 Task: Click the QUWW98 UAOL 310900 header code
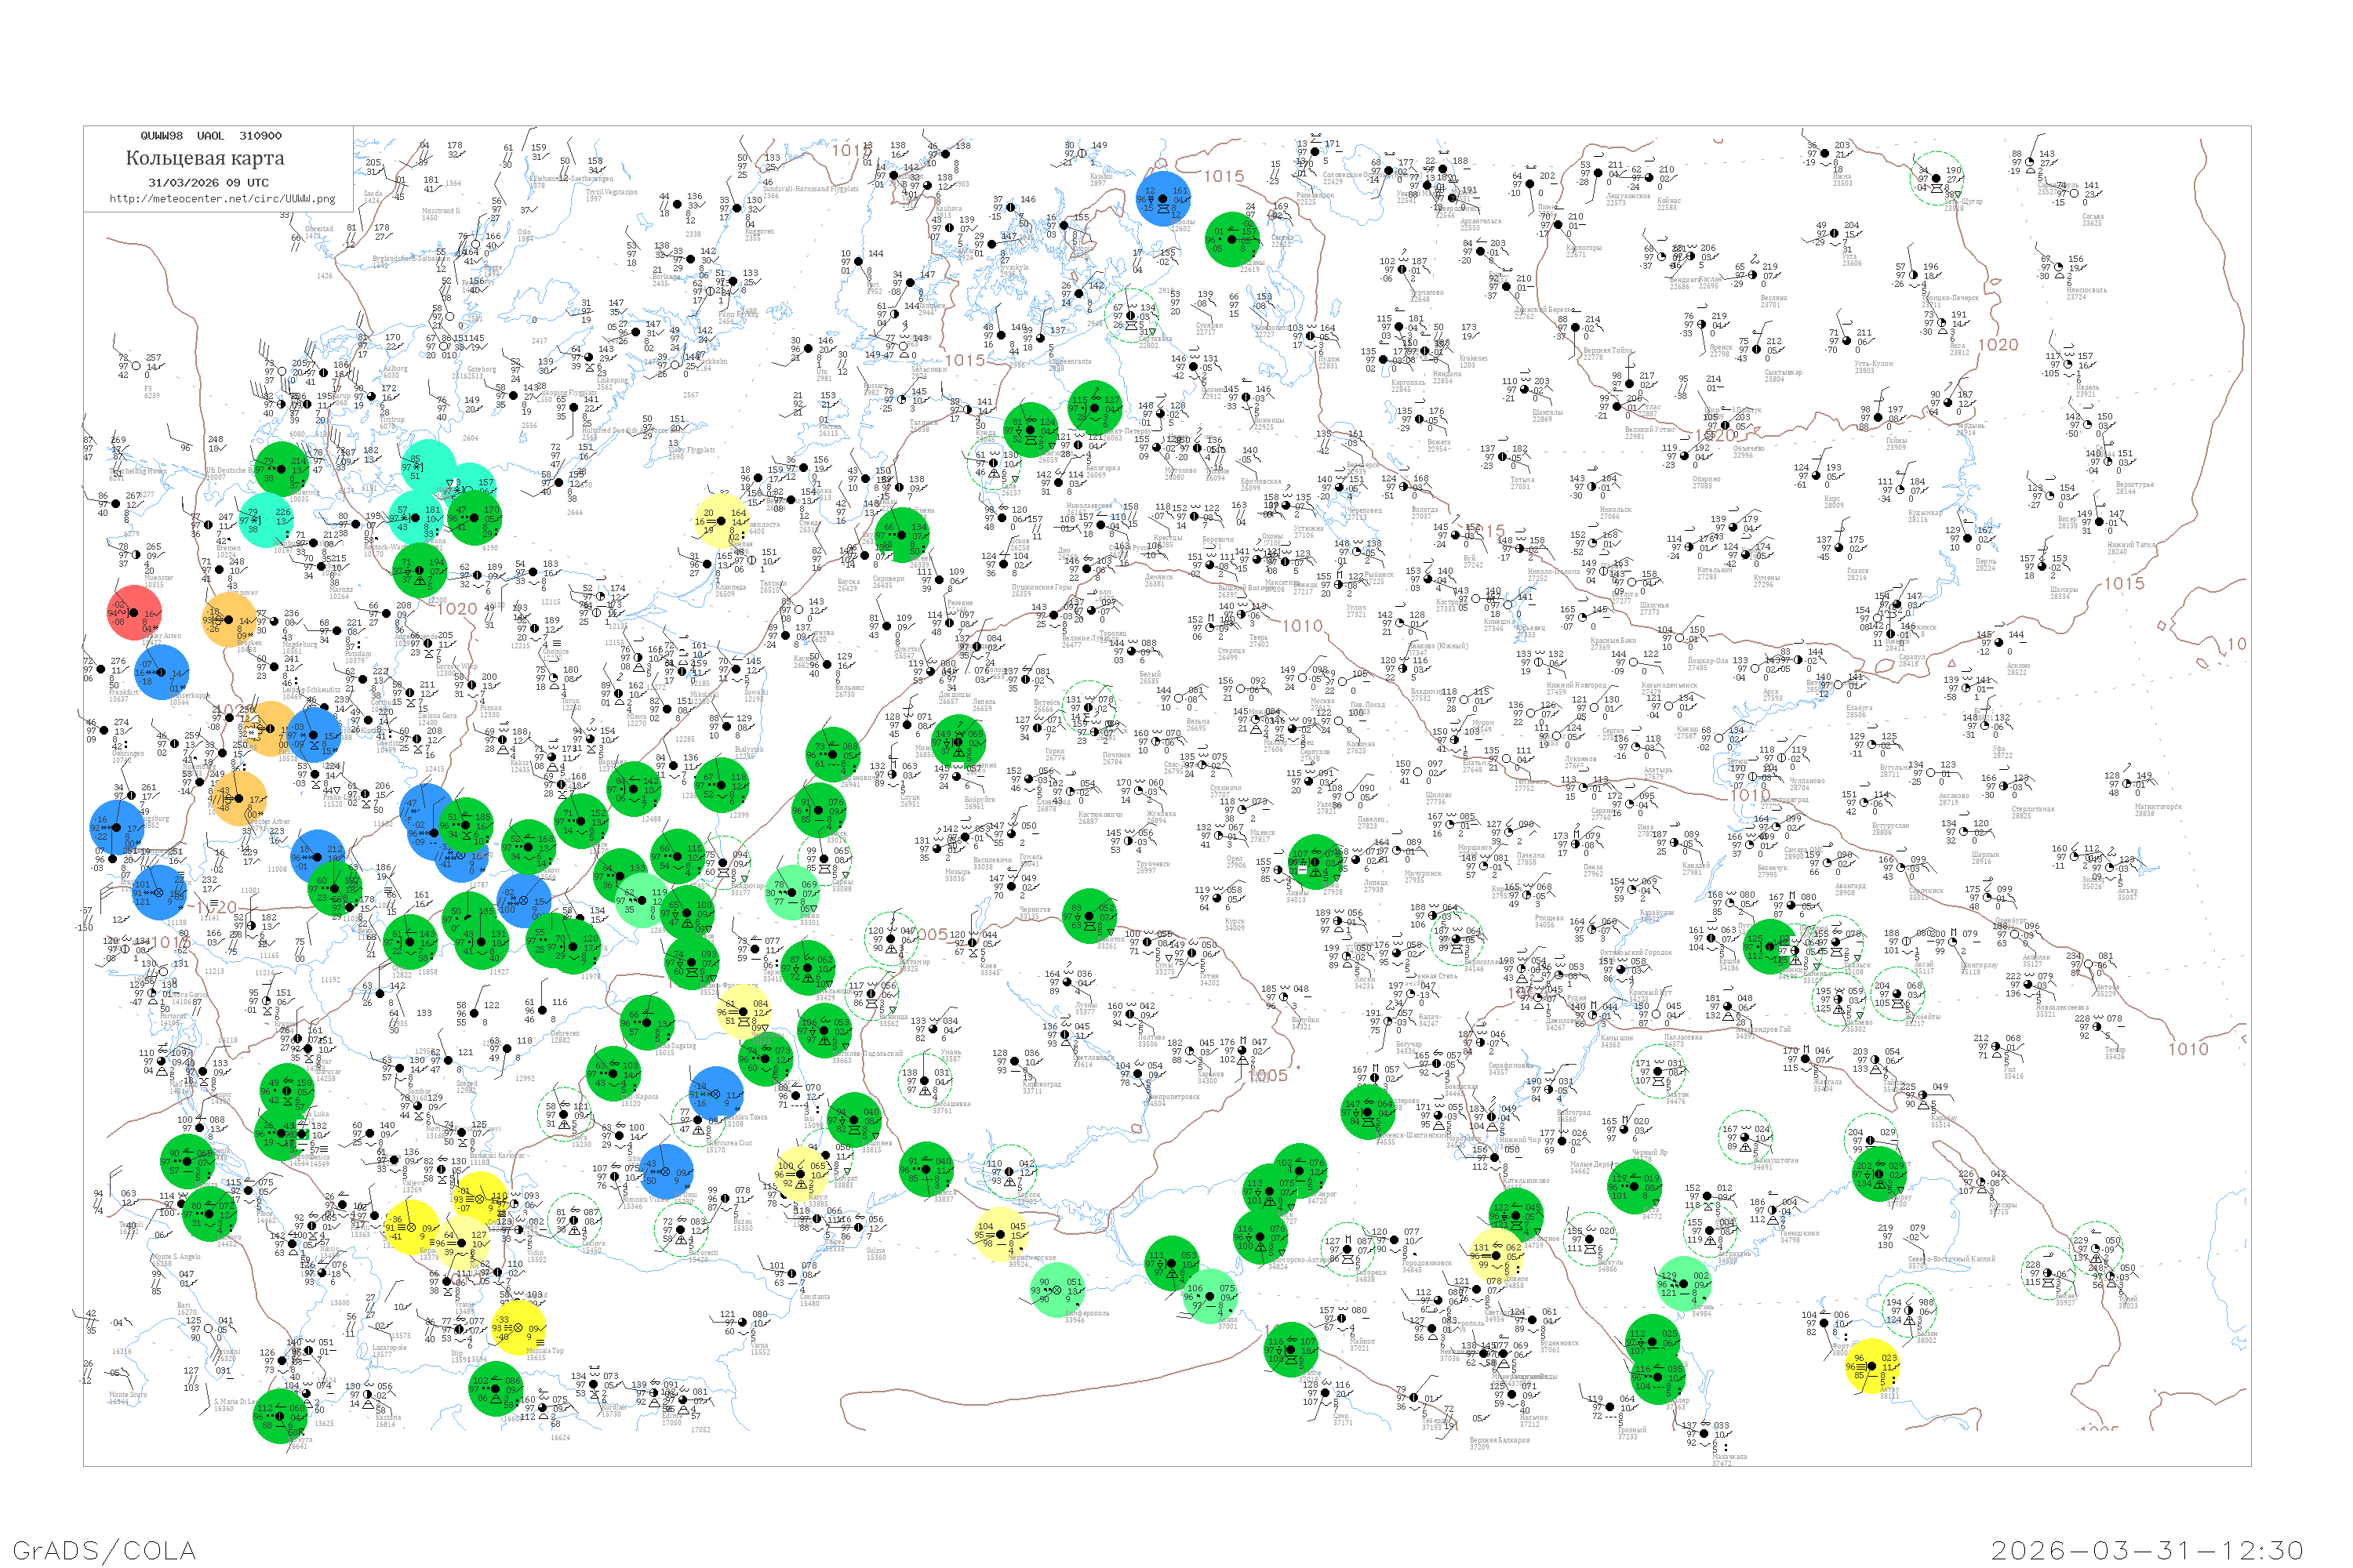click(211, 136)
